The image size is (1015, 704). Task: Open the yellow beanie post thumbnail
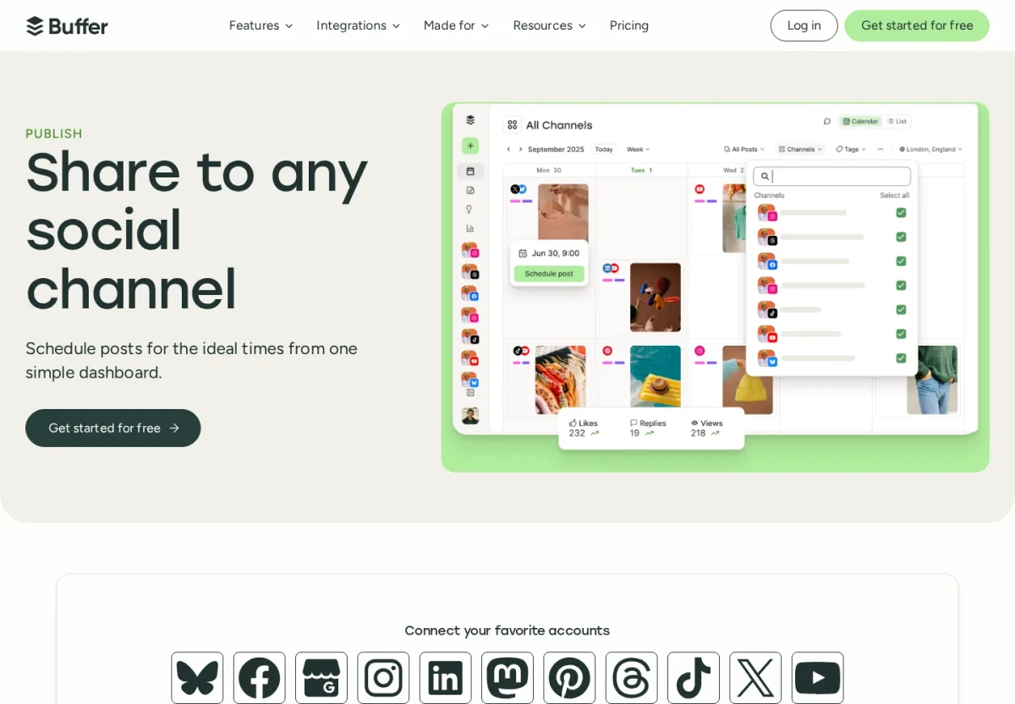(748, 379)
